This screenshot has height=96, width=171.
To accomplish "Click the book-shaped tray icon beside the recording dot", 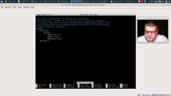I will [139, 1].
